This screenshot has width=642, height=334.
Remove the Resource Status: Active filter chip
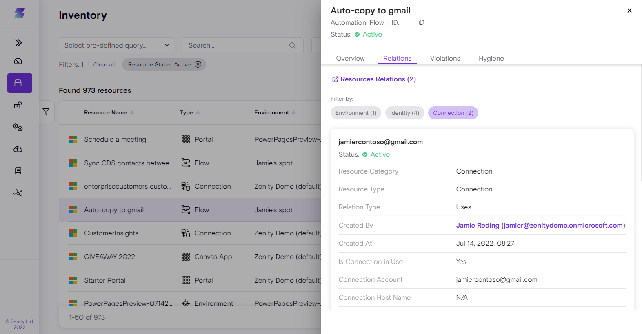[198, 64]
